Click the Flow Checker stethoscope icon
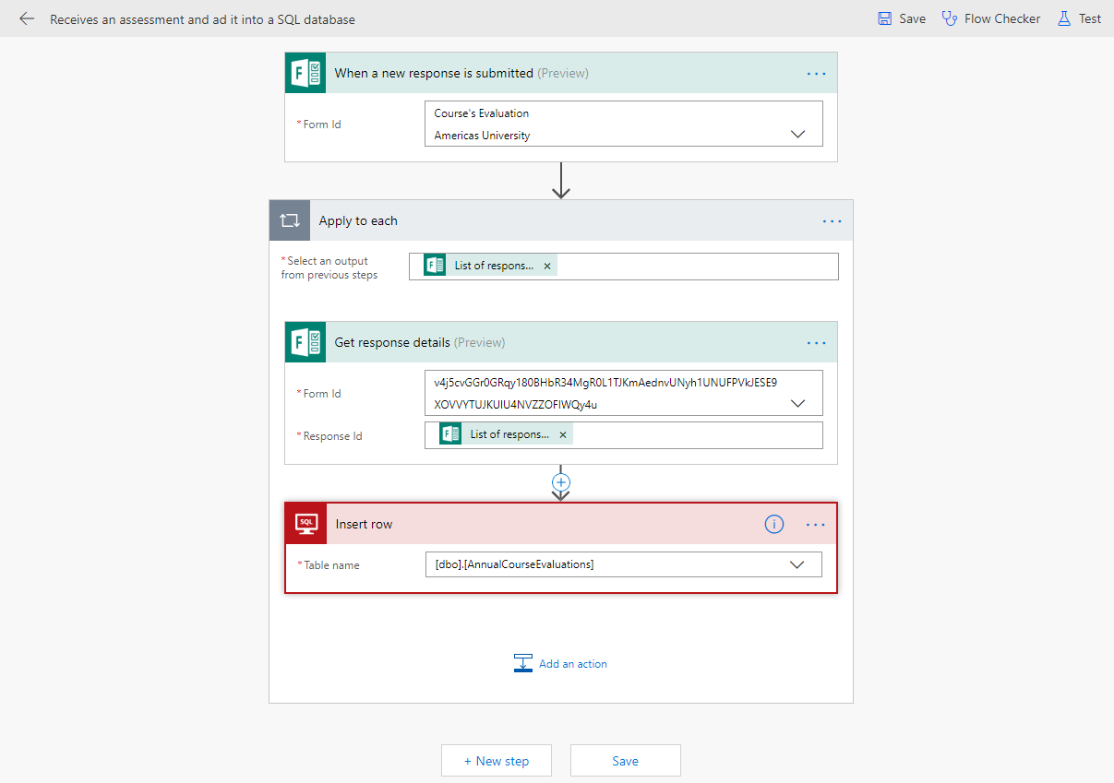The width and height of the screenshot is (1114, 783). click(x=950, y=18)
